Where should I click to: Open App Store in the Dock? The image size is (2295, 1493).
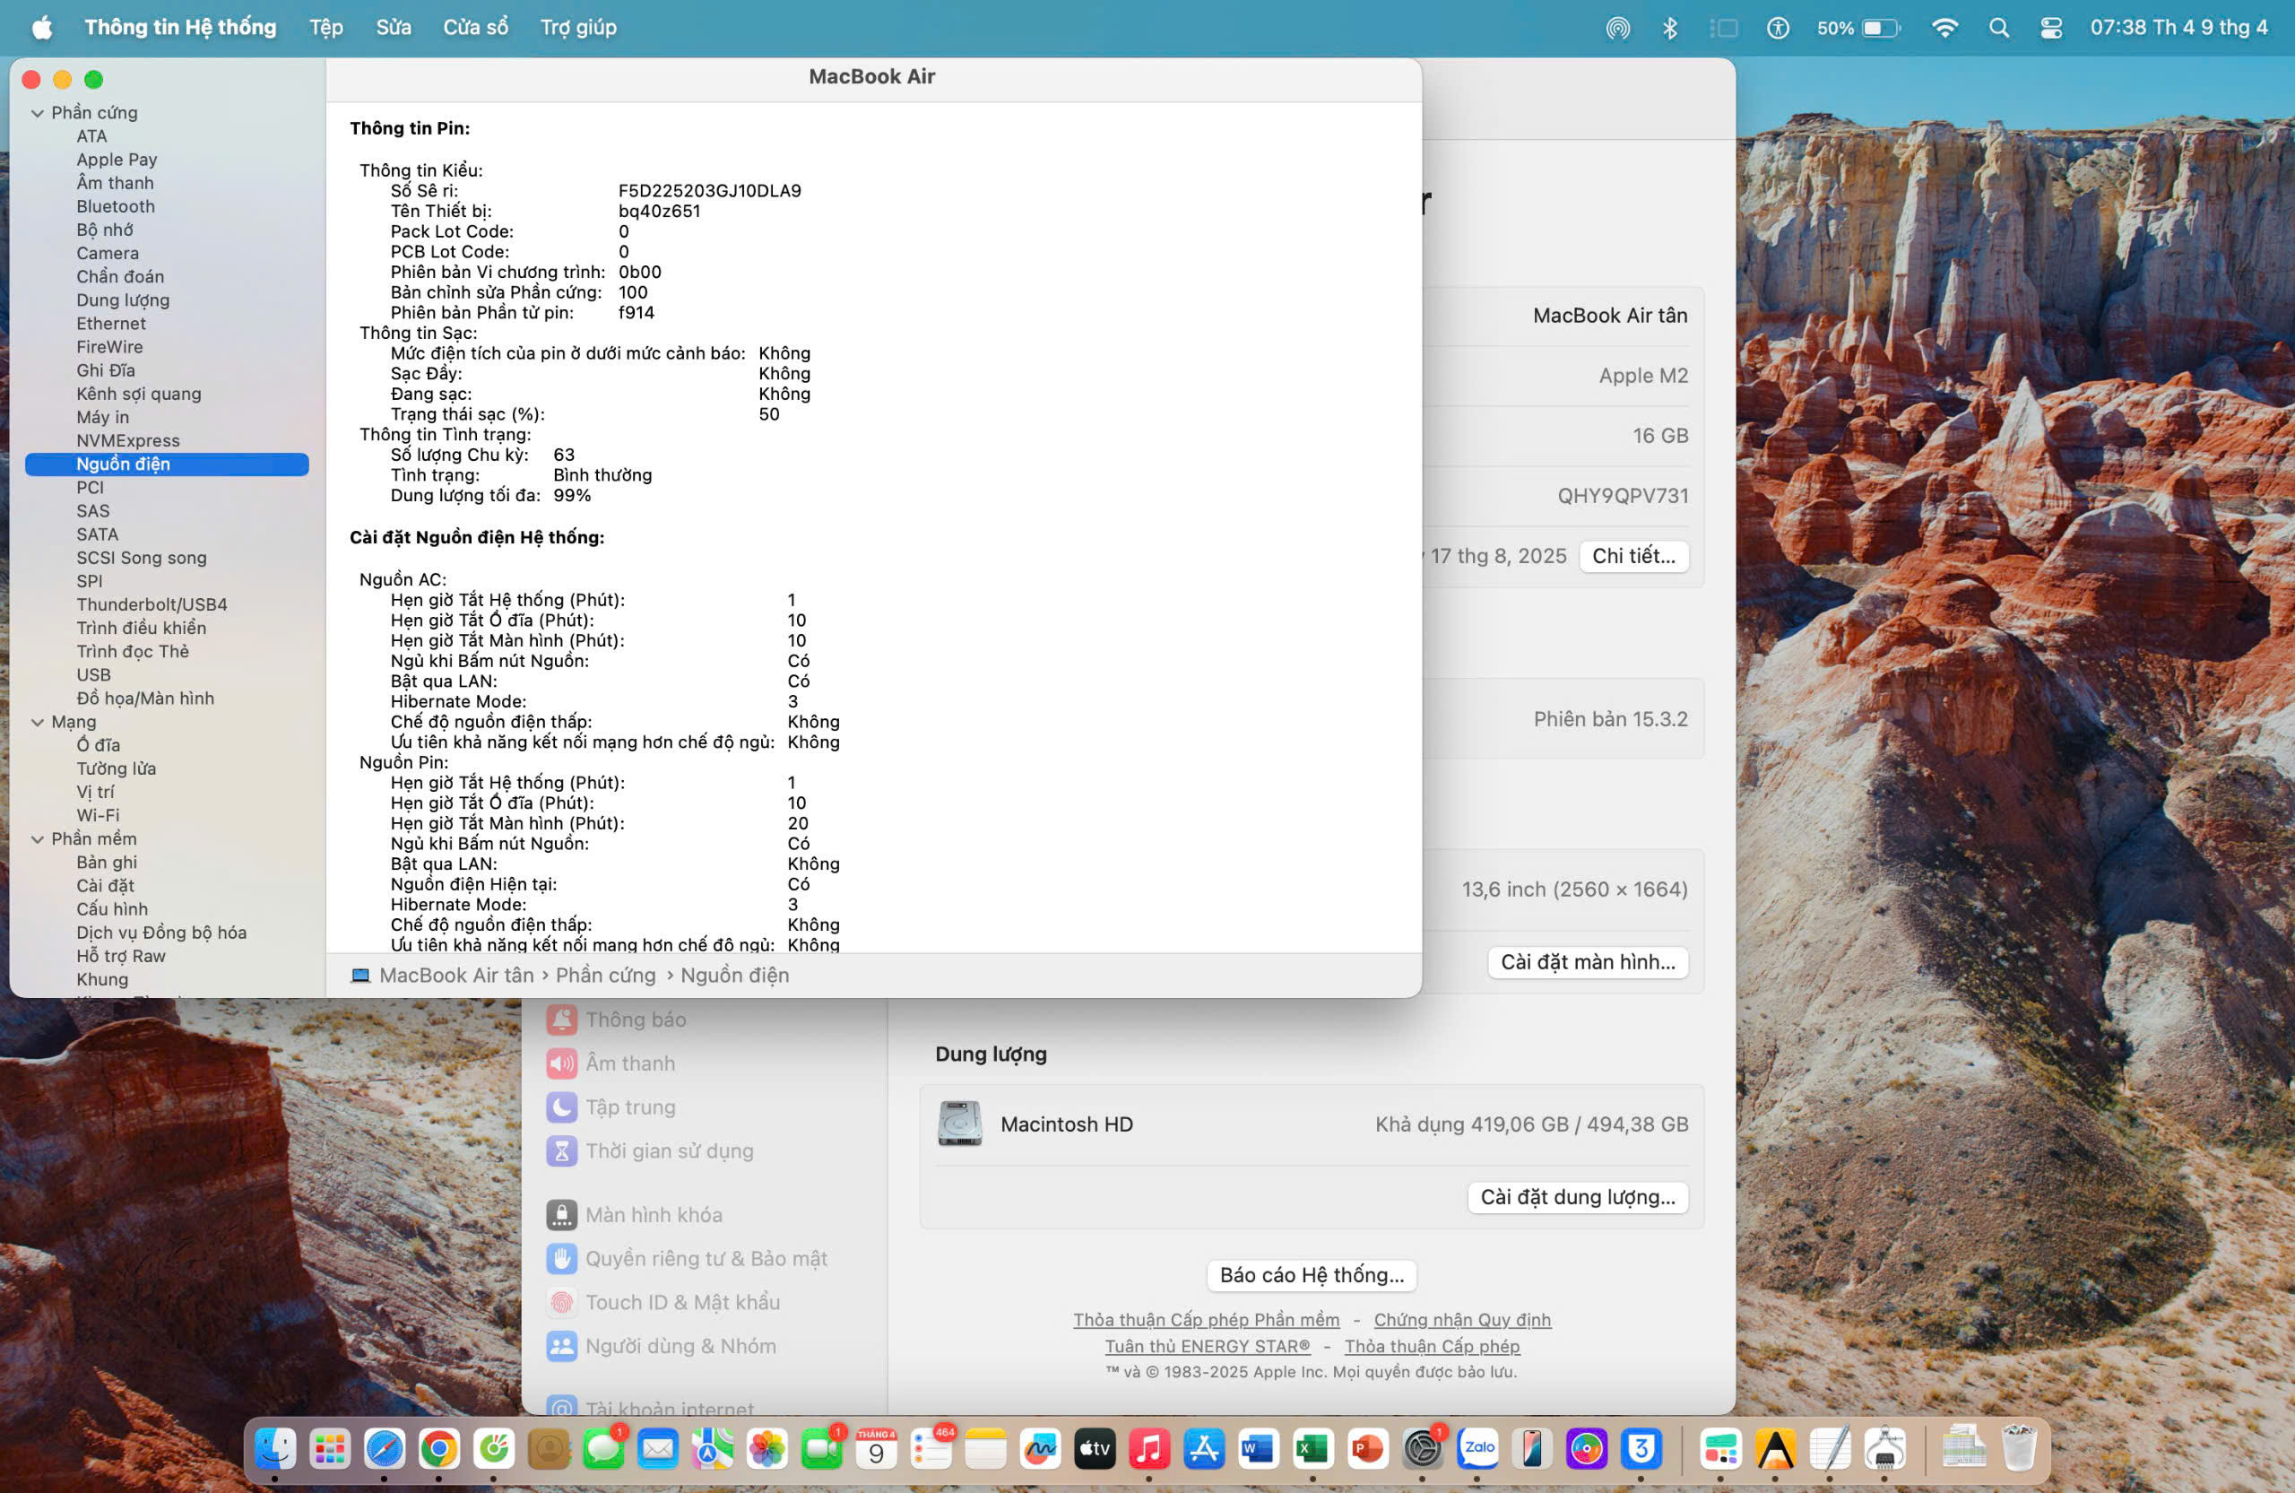[1204, 1449]
